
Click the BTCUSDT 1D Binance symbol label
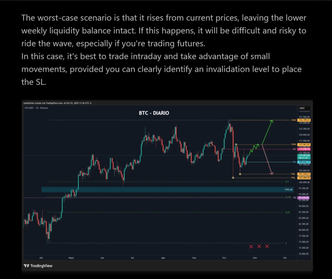click(37, 108)
